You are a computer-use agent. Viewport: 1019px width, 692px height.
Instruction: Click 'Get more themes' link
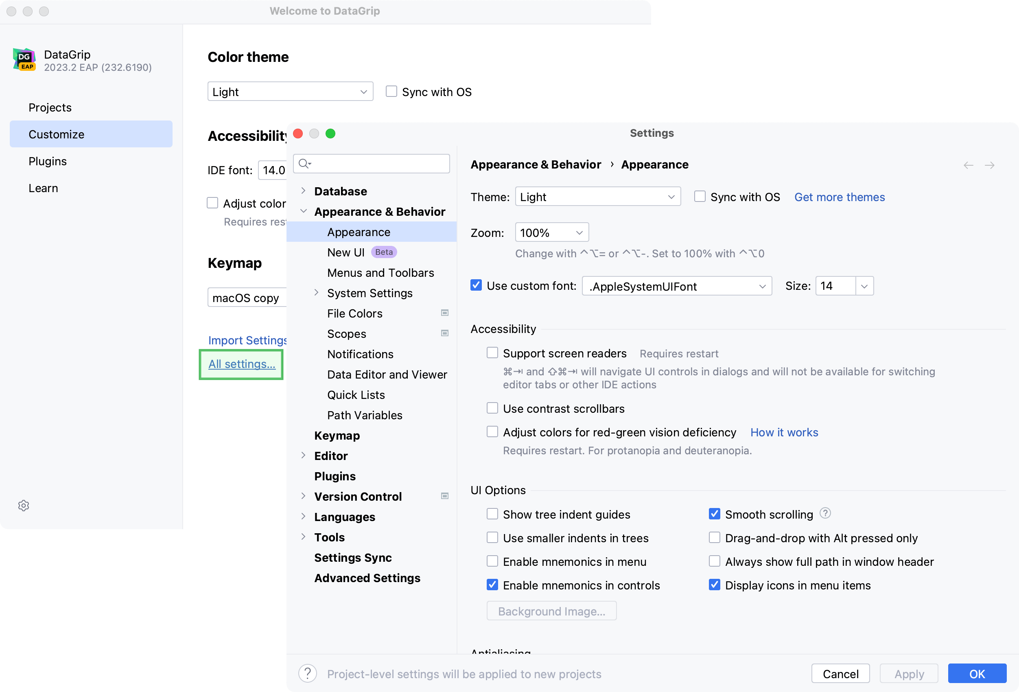point(840,197)
